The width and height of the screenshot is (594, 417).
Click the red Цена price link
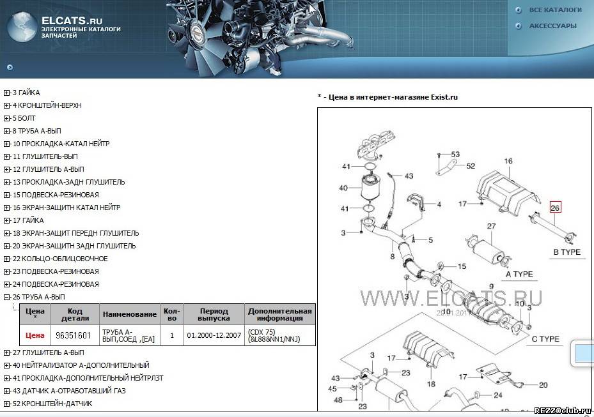point(35,335)
